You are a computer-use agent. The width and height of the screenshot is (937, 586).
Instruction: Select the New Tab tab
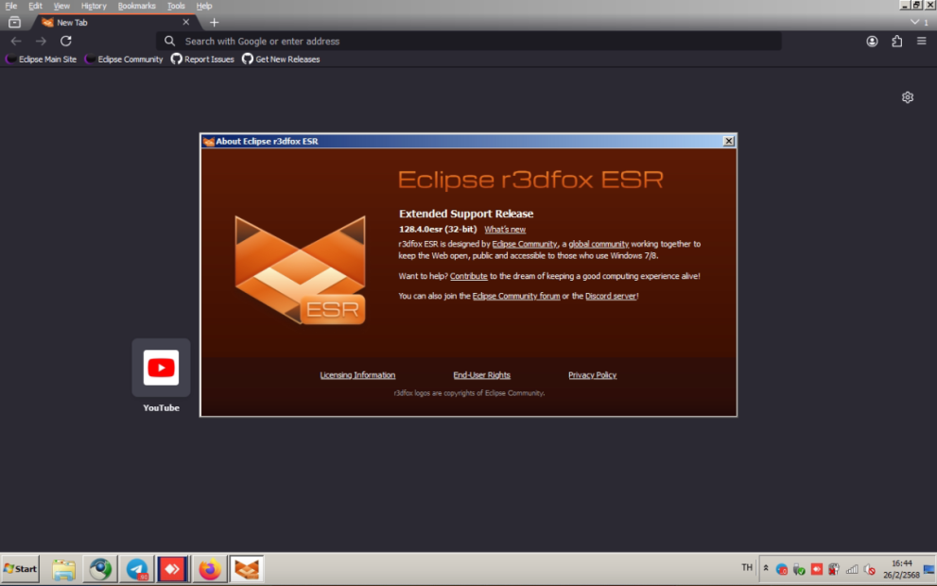coord(113,23)
